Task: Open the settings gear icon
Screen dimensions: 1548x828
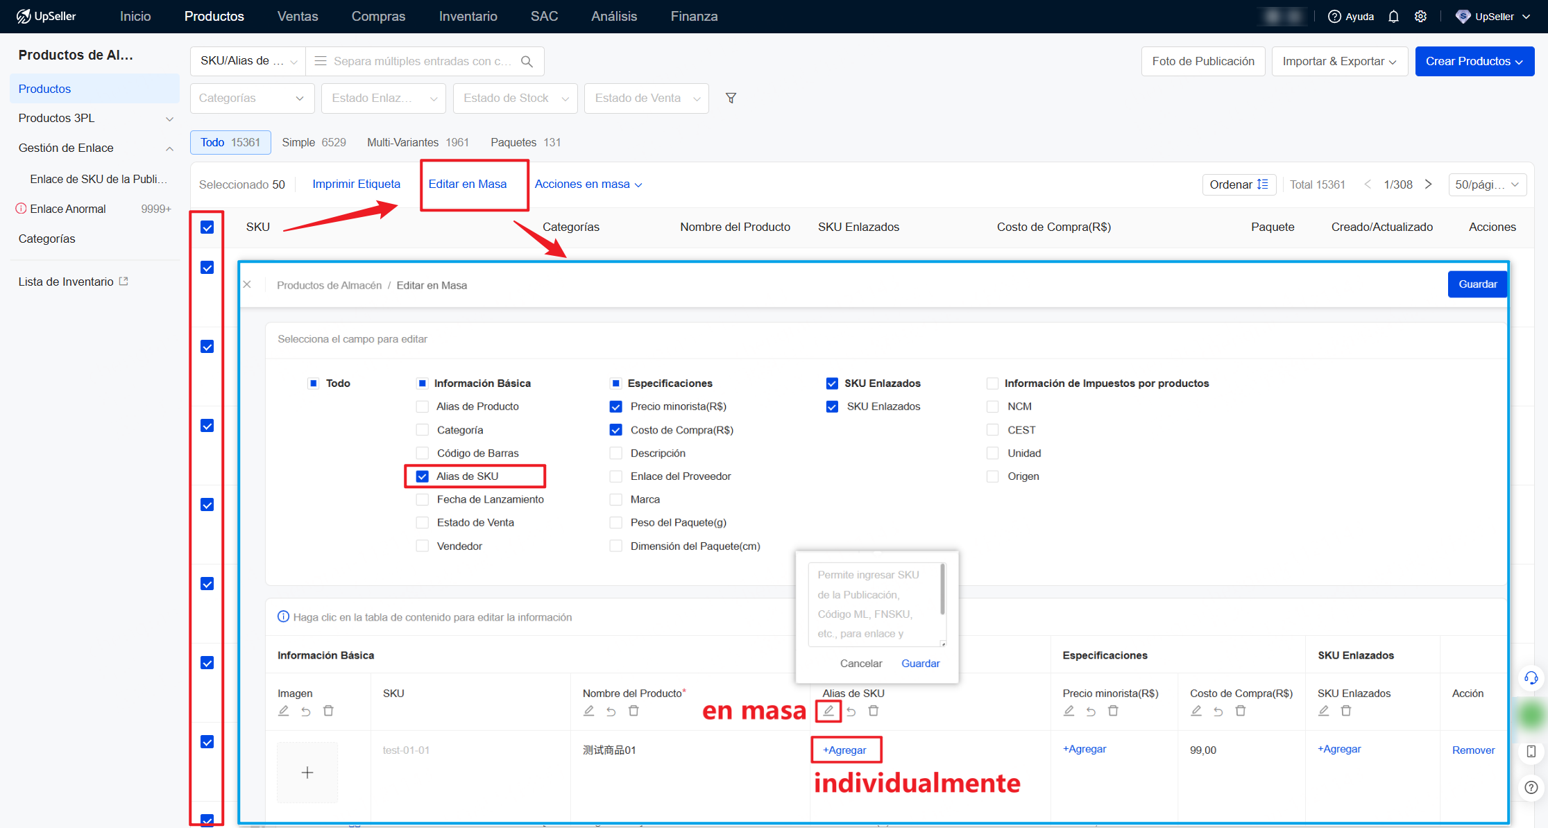Action: 1421,16
